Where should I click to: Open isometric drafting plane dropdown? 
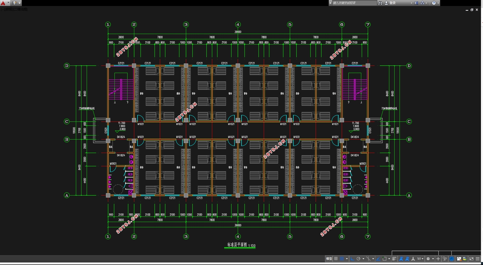(373, 259)
